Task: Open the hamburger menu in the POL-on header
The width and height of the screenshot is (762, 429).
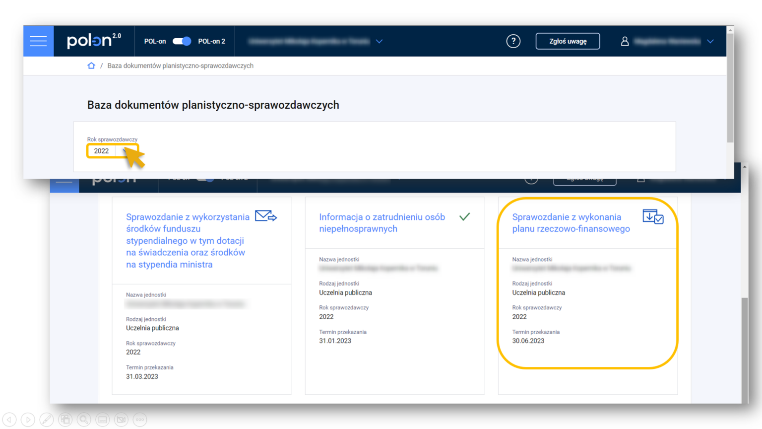Action: coord(38,41)
